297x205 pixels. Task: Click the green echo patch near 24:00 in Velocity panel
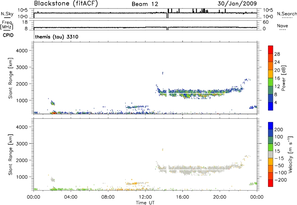tap(253, 184)
